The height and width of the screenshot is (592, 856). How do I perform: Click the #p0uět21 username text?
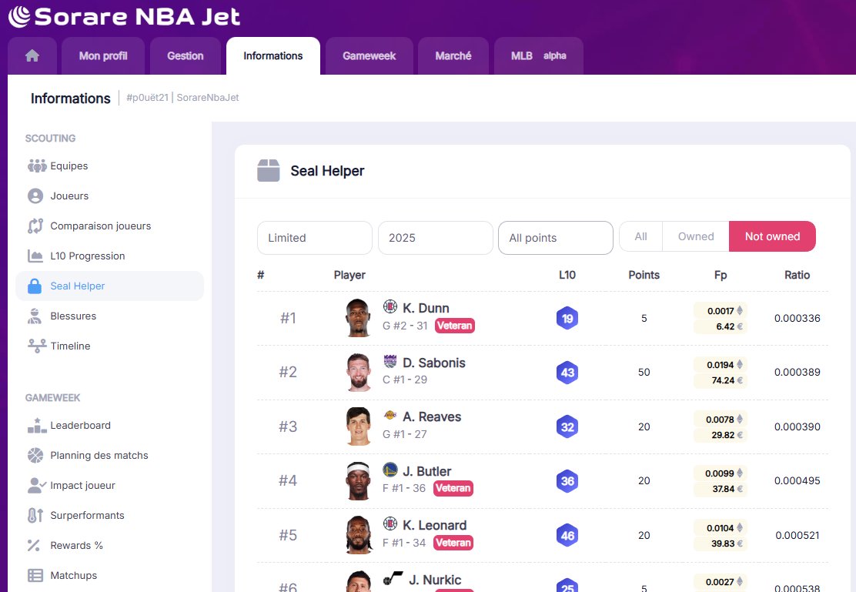point(147,98)
